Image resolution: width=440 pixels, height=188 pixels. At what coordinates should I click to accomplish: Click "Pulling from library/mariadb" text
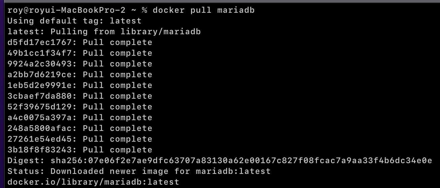125,32
